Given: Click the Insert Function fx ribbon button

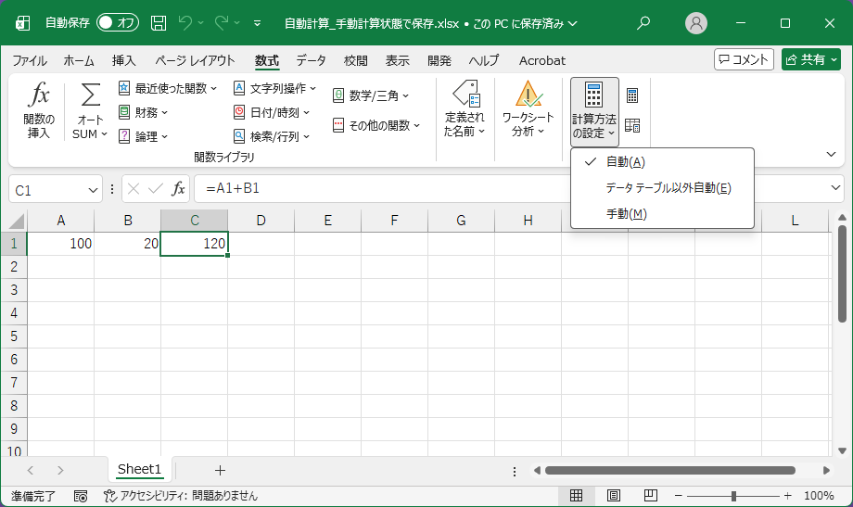Looking at the screenshot, I should [x=39, y=111].
